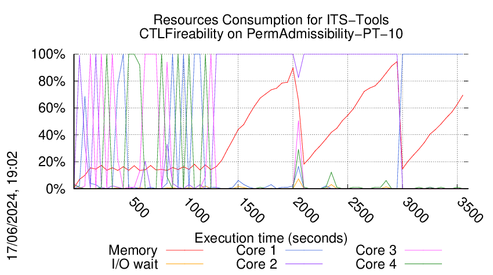Click the 3000 x-axis tick label
Screen dimensions: 493x275
(x=415, y=210)
